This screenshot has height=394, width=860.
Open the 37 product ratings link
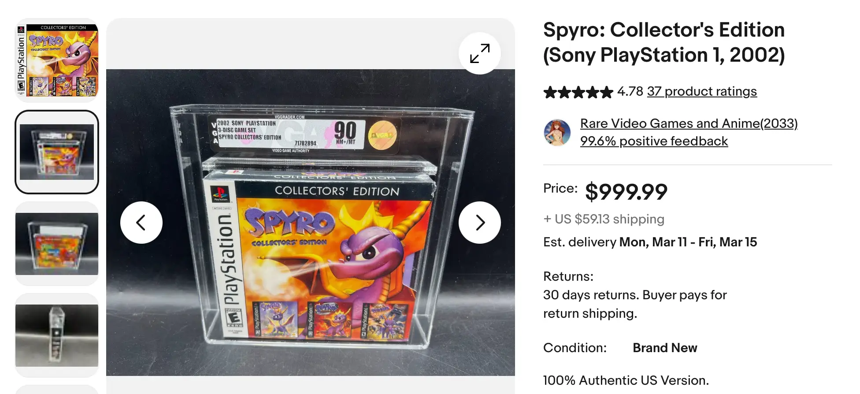[x=701, y=91]
